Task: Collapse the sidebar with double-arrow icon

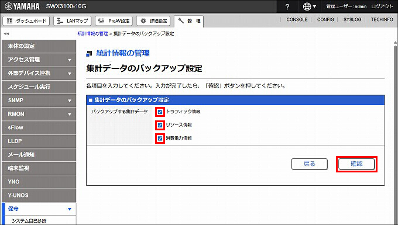Action: click(6, 33)
